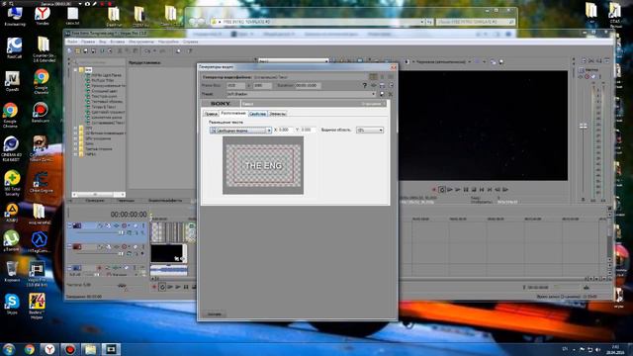The width and height of the screenshot is (633, 356).
Task: Click the Undo icon in the main toolbar
Action: [x=147, y=50]
